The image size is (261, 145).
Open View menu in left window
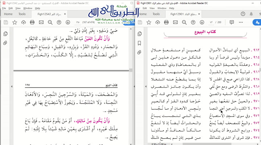click(x=18, y=8)
